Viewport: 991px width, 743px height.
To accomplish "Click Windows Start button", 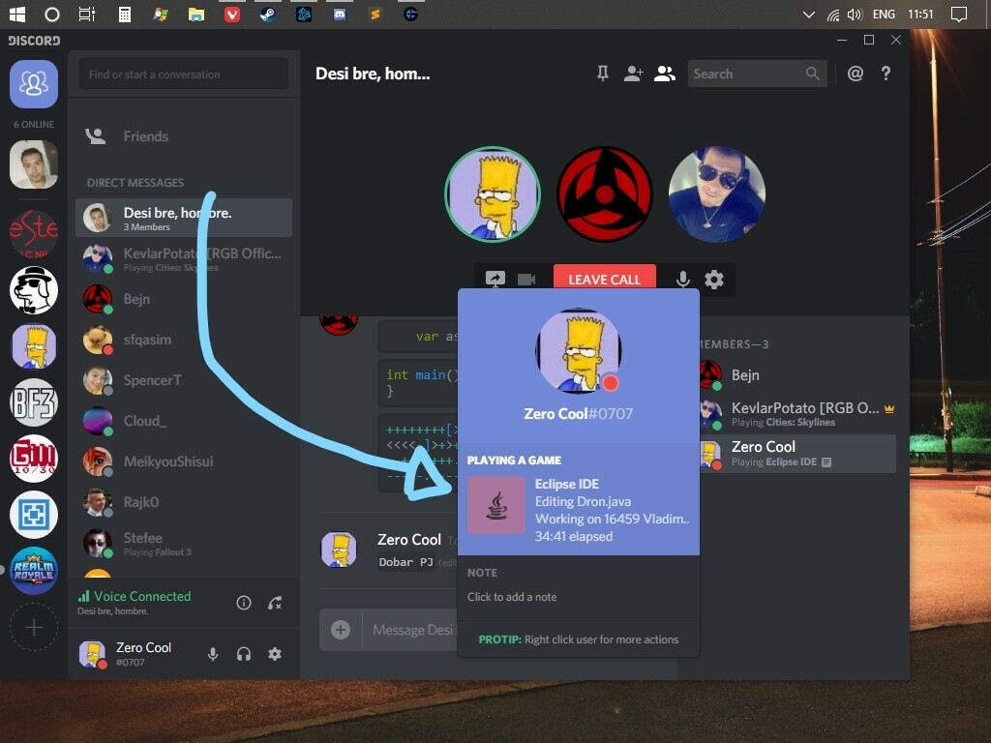I will 17,14.
